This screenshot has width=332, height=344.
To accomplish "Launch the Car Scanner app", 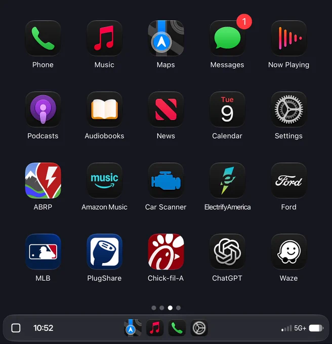I will 166,180.
